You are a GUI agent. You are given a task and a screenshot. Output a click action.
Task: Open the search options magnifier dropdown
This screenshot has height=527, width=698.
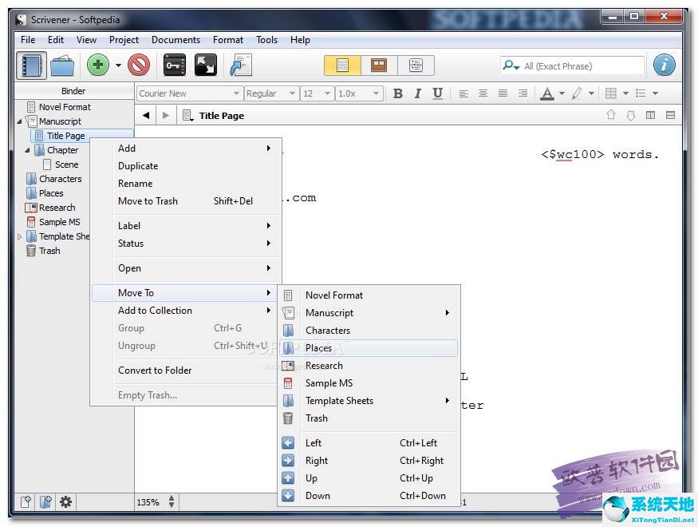click(x=511, y=66)
